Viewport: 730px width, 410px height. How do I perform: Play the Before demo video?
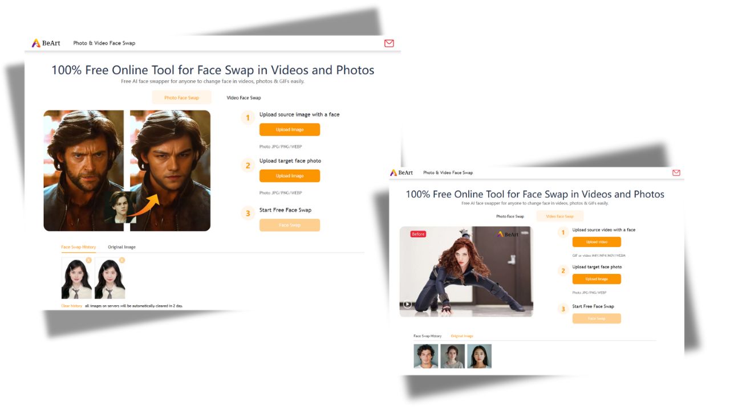pos(407,304)
